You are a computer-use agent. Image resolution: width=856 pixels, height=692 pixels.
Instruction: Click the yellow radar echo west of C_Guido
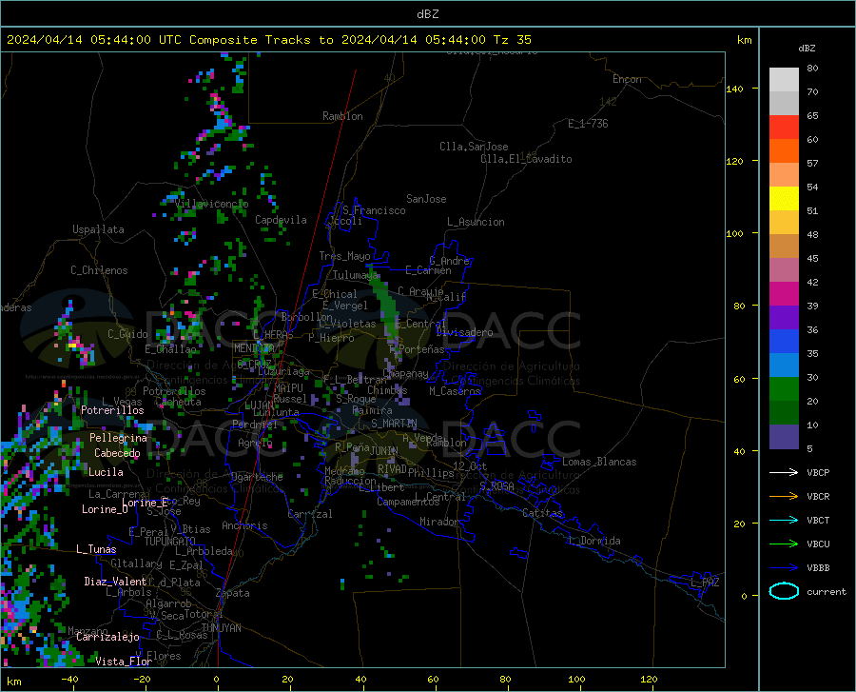click(71, 346)
